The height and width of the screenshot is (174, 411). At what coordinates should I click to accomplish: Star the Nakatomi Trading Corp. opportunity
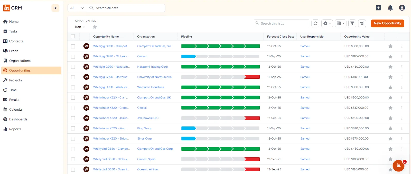pyautogui.click(x=390, y=67)
